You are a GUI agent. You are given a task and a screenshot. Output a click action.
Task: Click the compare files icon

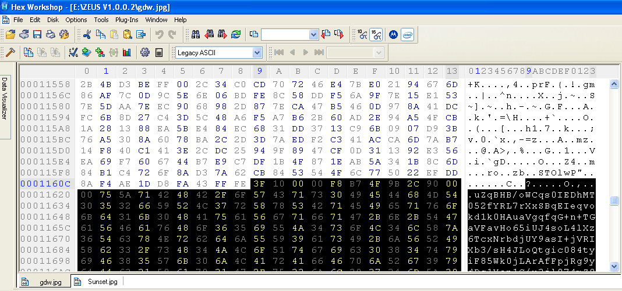click(28, 52)
